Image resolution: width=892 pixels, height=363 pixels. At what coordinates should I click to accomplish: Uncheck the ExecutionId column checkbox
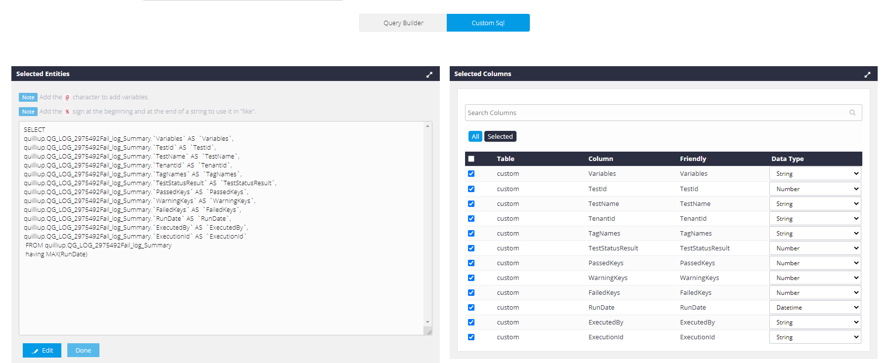point(471,337)
